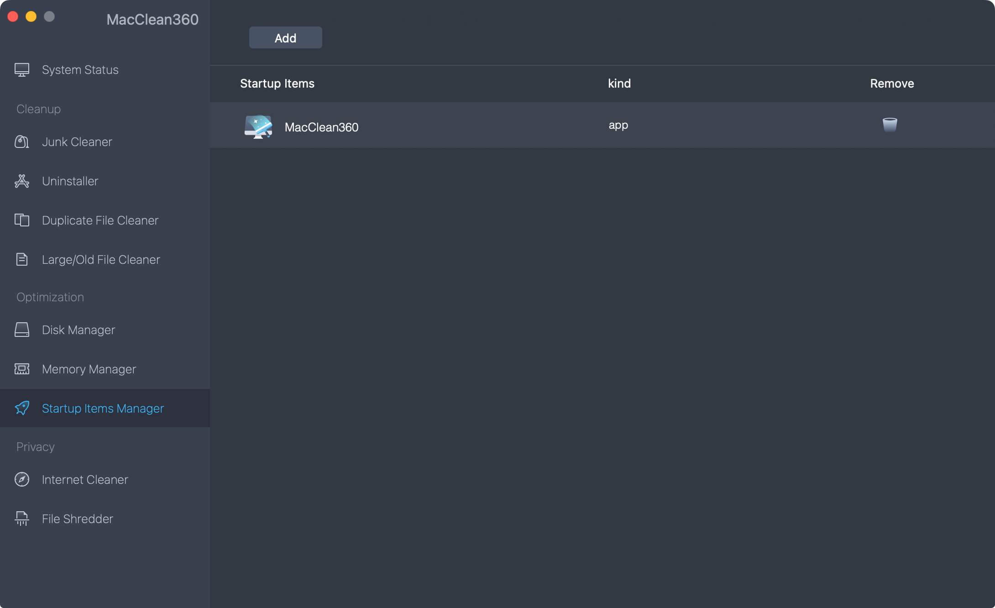This screenshot has width=995, height=608.
Task: Click the Uninstaller icon in sidebar
Action: pos(21,181)
